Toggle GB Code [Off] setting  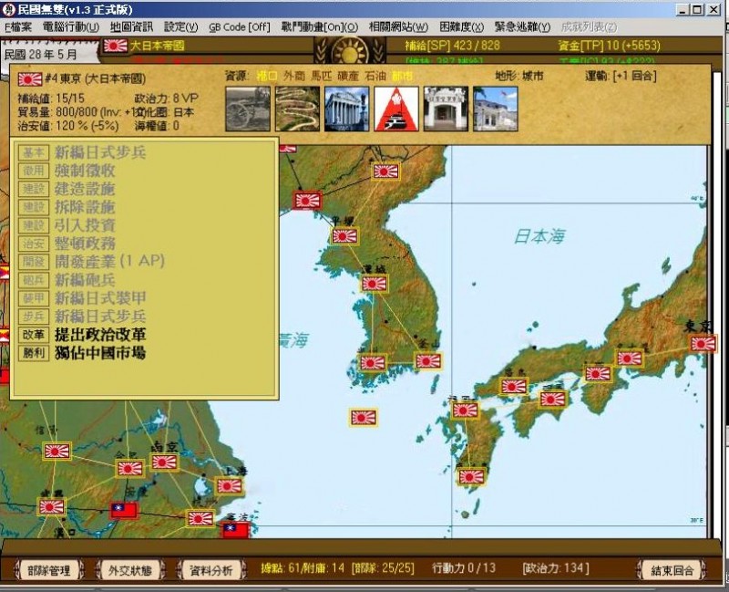239,26
